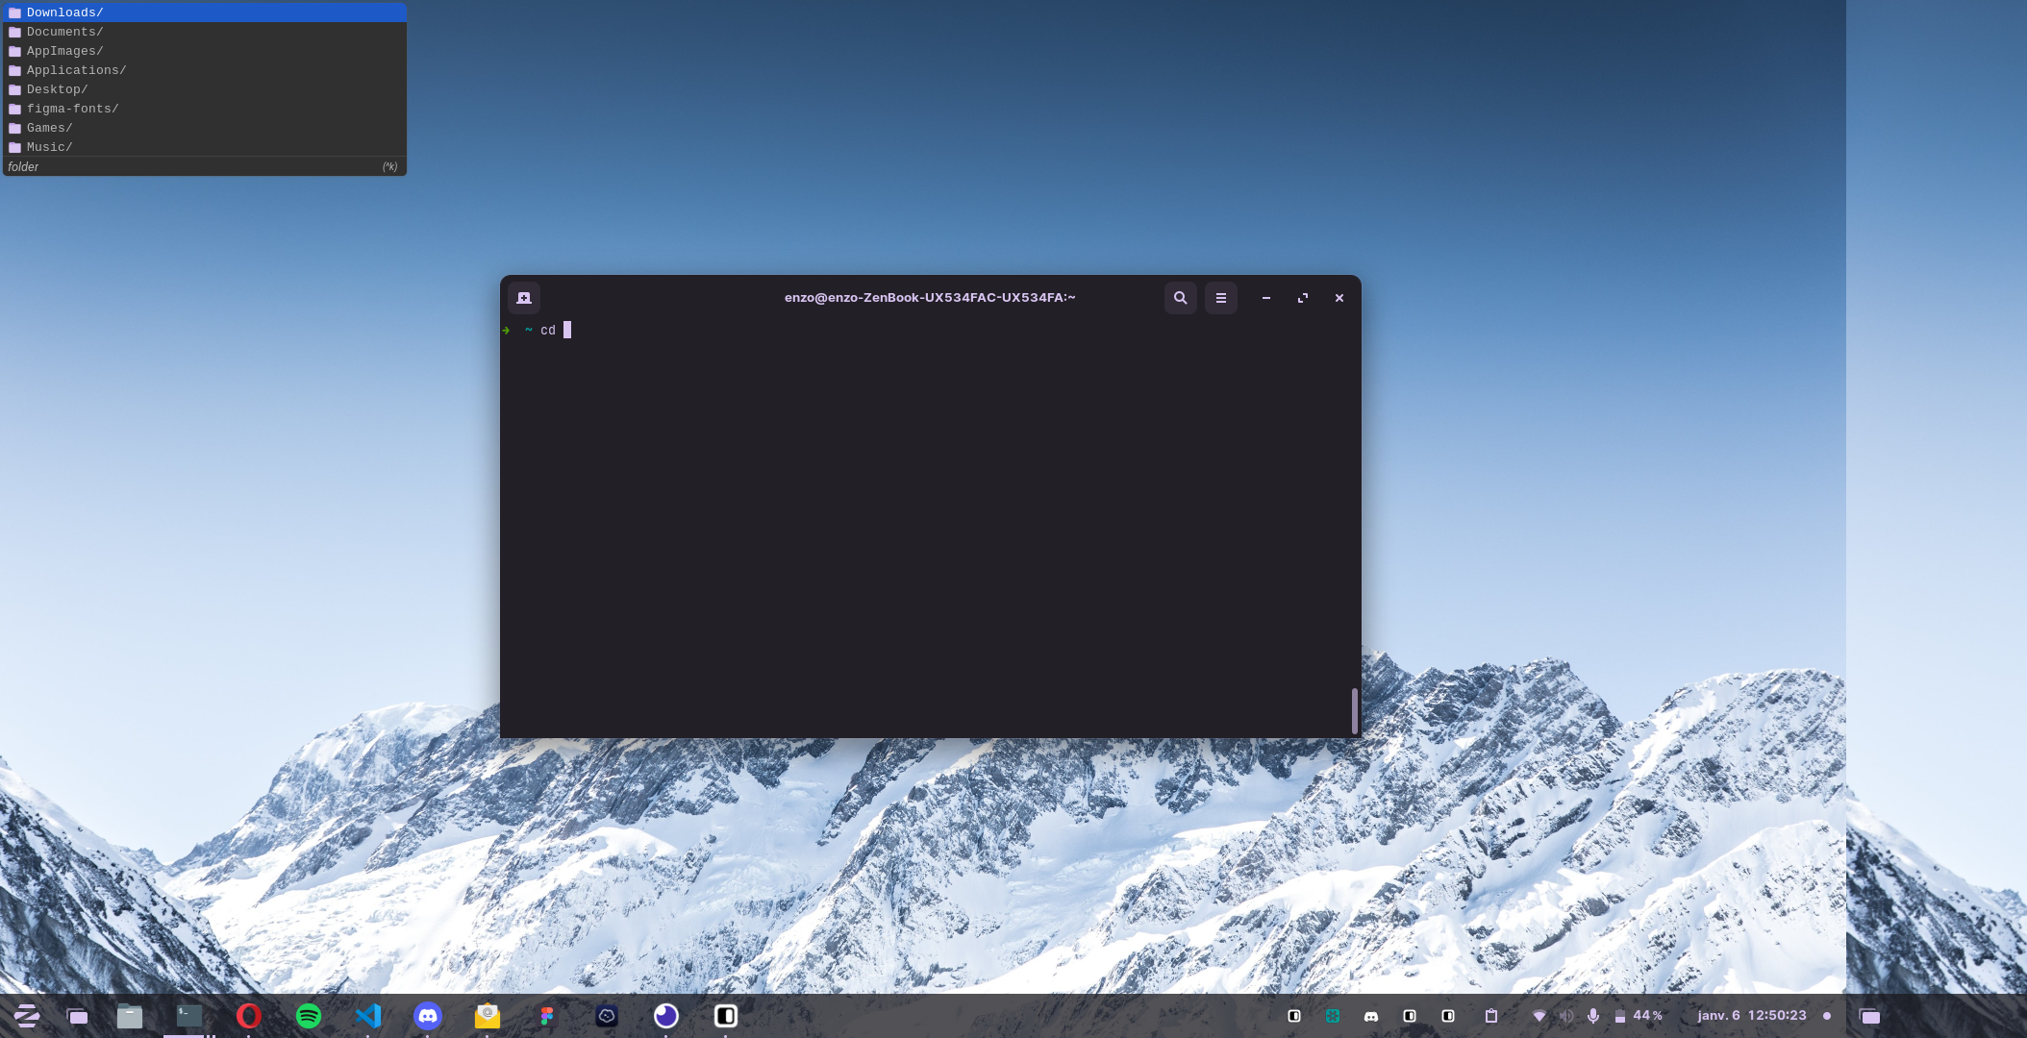Open Figma from the taskbar
Image resolution: width=2027 pixels, height=1038 pixels.
click(x=547, y=1016)
